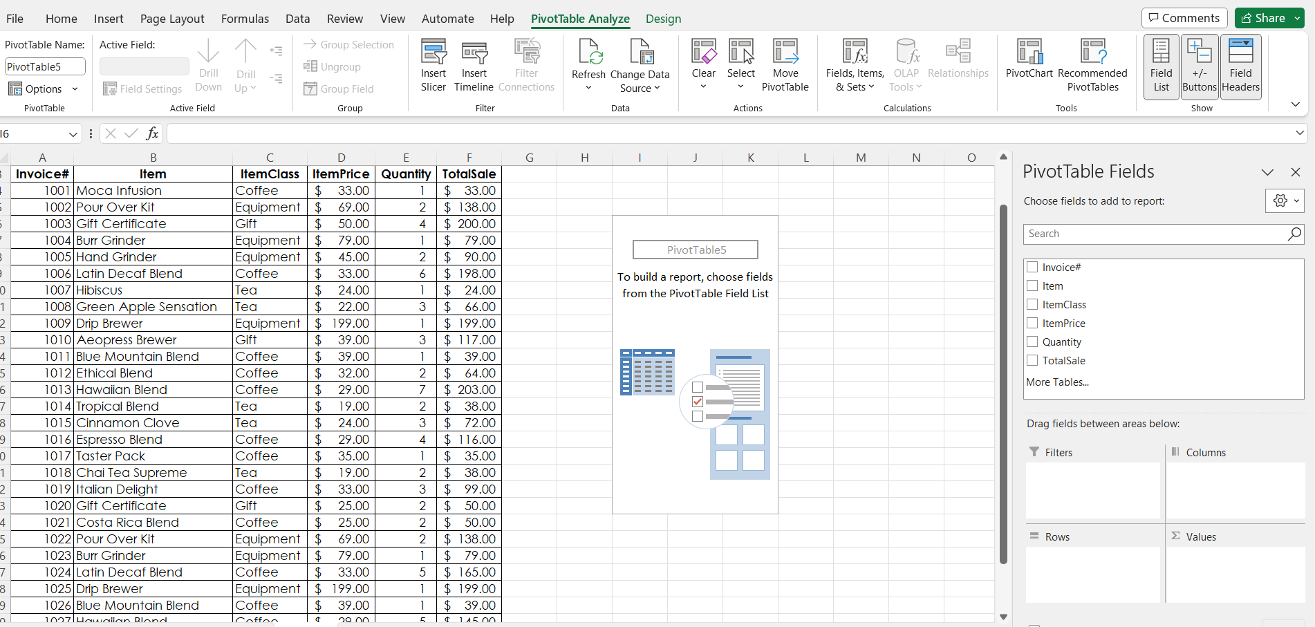Check the Item field checkbox
This screenshot has height=627, width=1315.
click(1032, 286)
